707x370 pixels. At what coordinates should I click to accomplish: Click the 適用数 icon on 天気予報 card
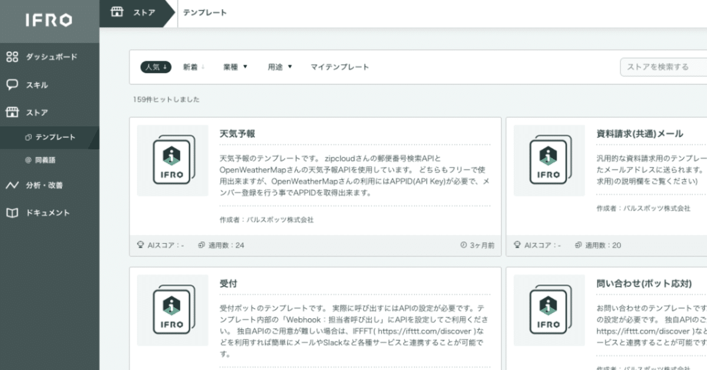(x=201, y=245)
